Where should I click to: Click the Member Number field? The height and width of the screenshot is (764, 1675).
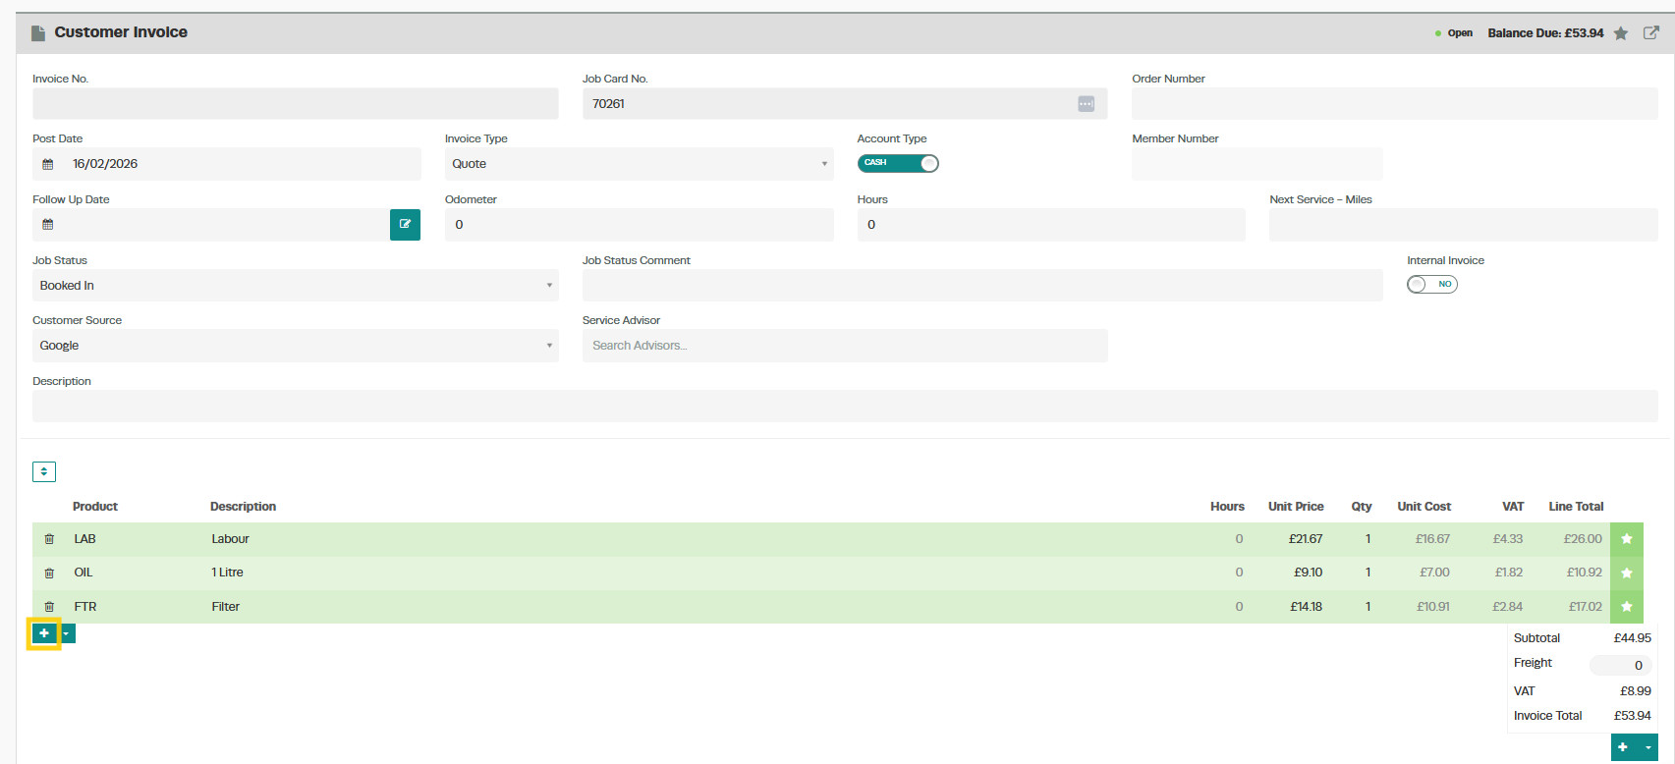(1257, 164)
